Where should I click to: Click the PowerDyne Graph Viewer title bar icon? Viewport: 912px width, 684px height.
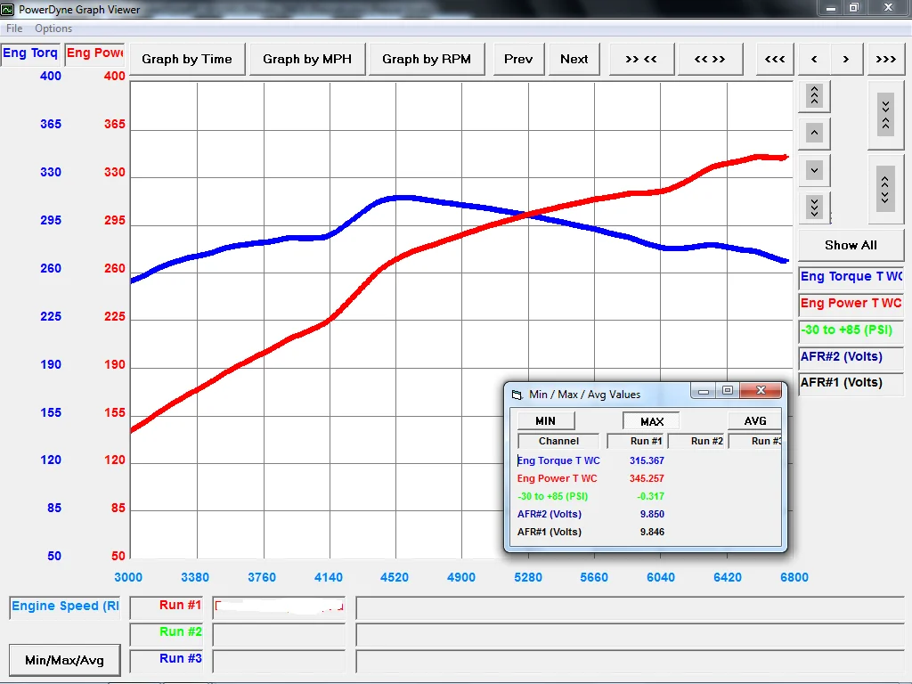[7, 9]
